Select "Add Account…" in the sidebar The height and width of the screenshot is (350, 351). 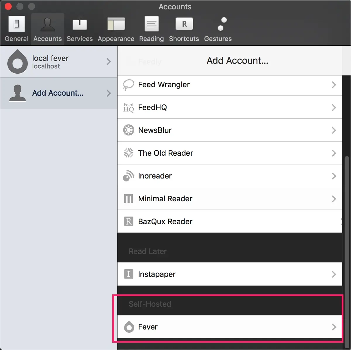tap(58, 93)
